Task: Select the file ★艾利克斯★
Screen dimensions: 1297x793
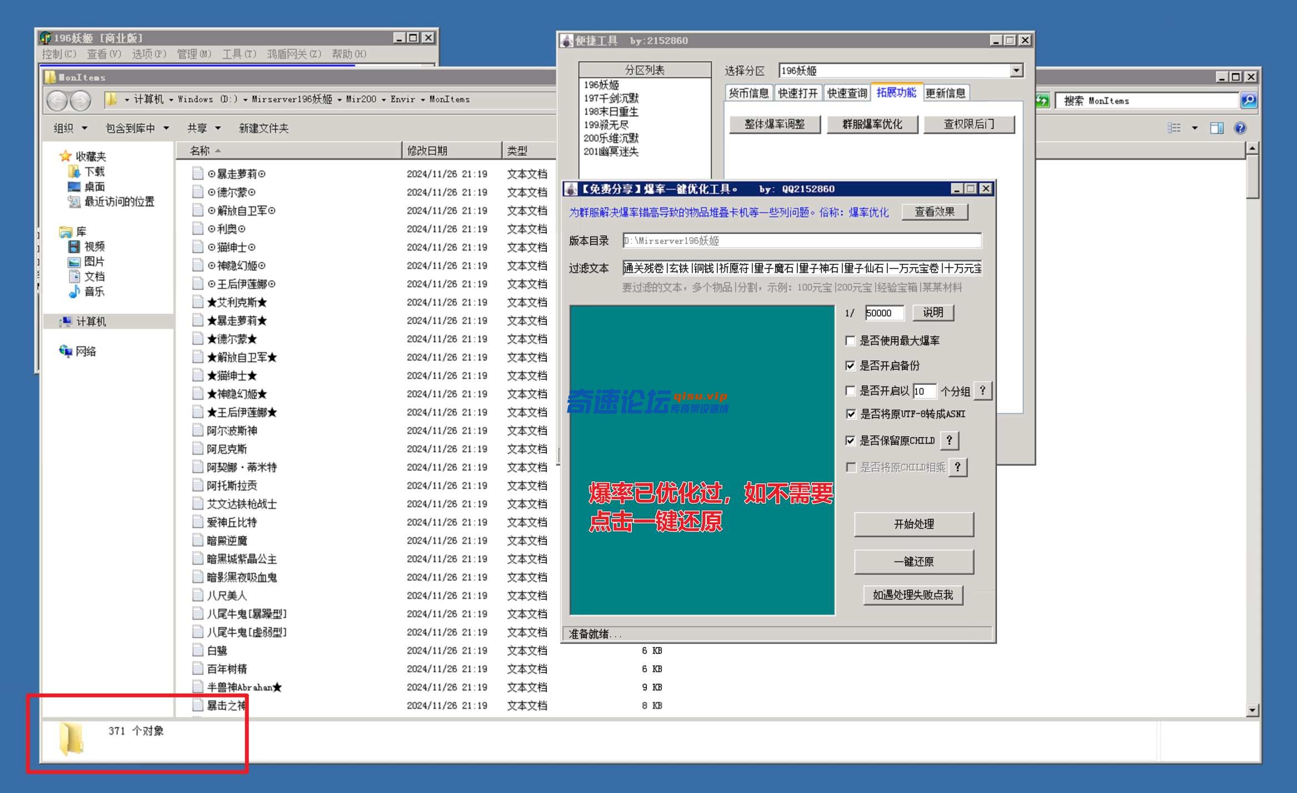Action: pos(236,302)
